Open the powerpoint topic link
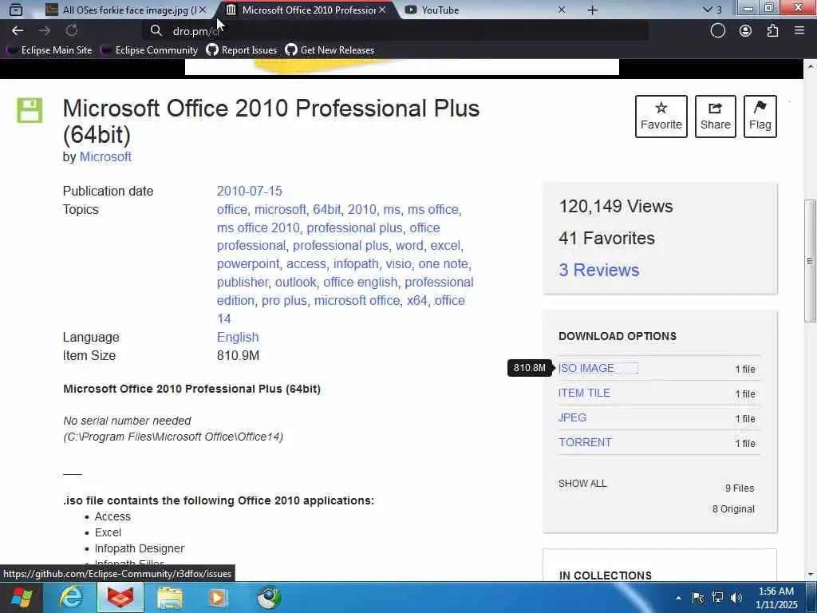Screen dimensions: 817x613 (x=248, y=263)
